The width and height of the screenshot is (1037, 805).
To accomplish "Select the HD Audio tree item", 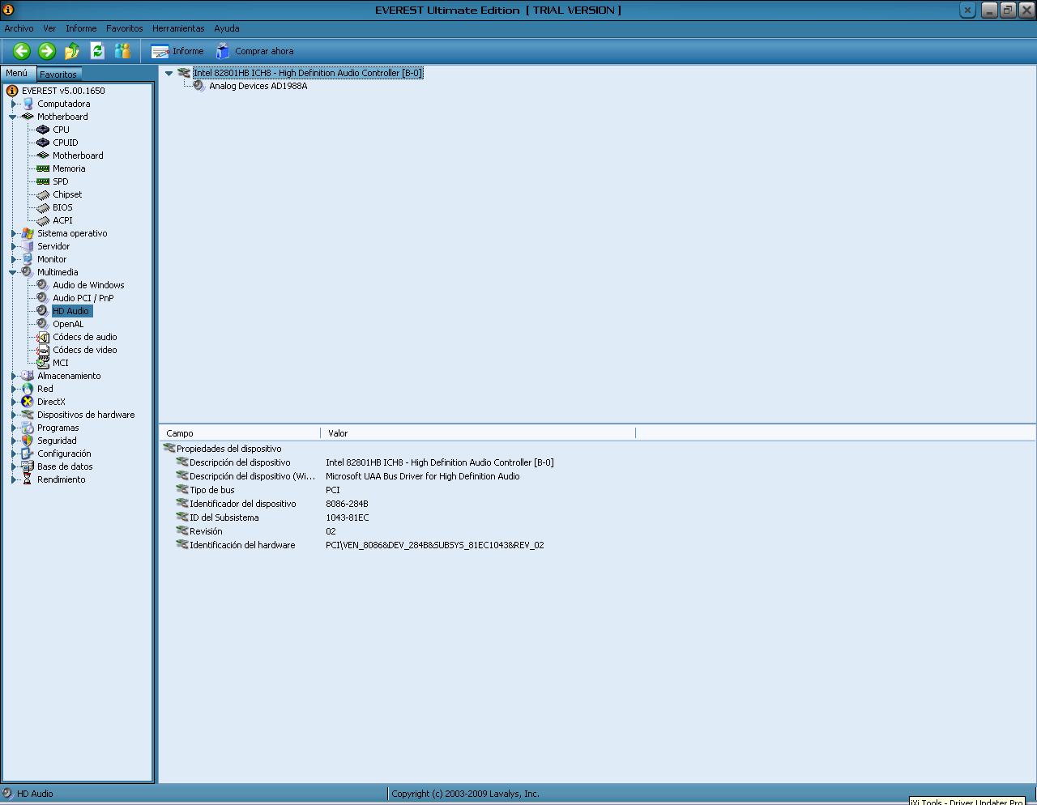I will (x=71, y=311).
